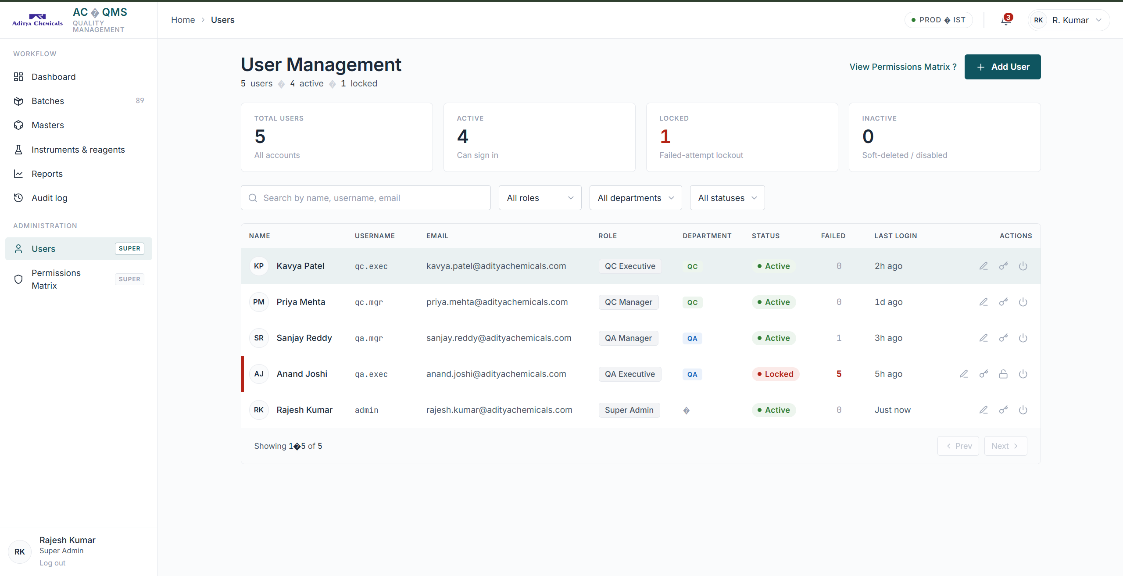The width and height of the screenshot is (1123, 576).
Task: Open Masters section
Action: coord(79,125)
